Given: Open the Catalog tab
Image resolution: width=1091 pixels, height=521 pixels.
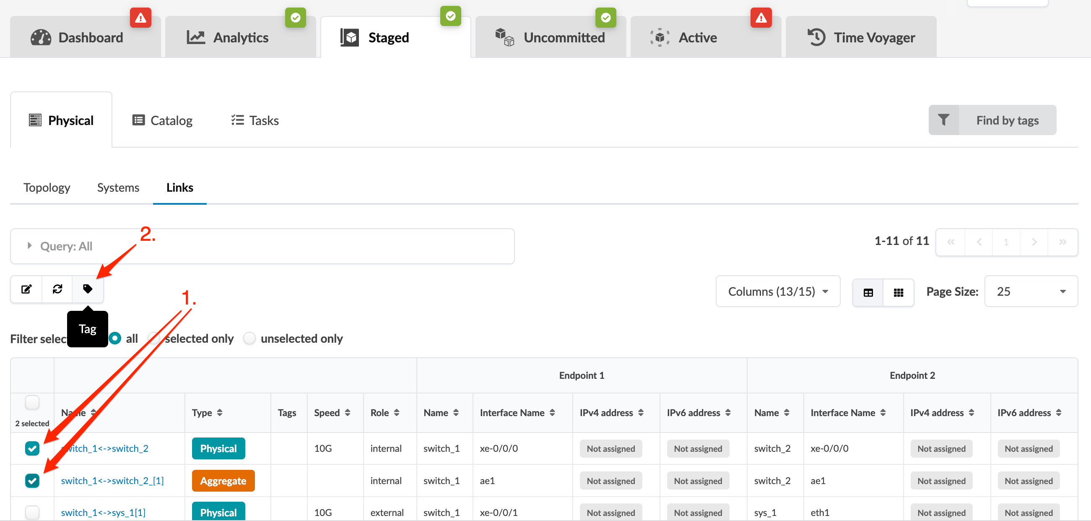Looking at the screenshot, I should 163,120.
